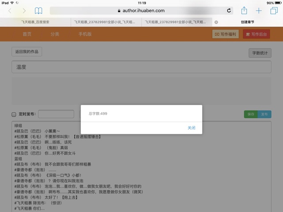The image size is (283, 212).
Task: Tap the author.ihuaben.com address bar
Action: coord(141,11)
